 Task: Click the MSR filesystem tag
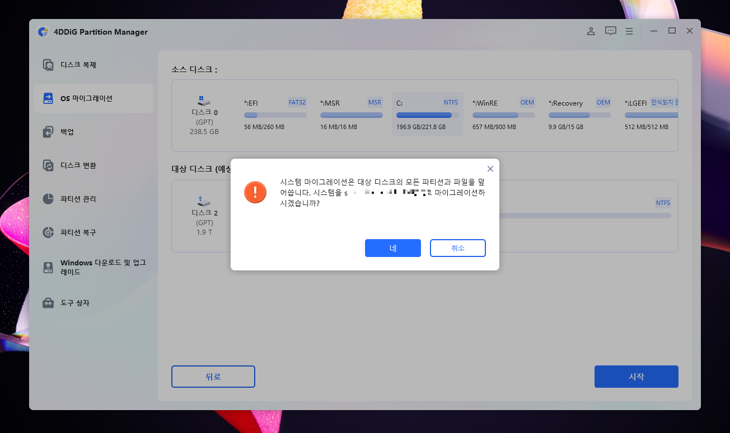point(375,102)
